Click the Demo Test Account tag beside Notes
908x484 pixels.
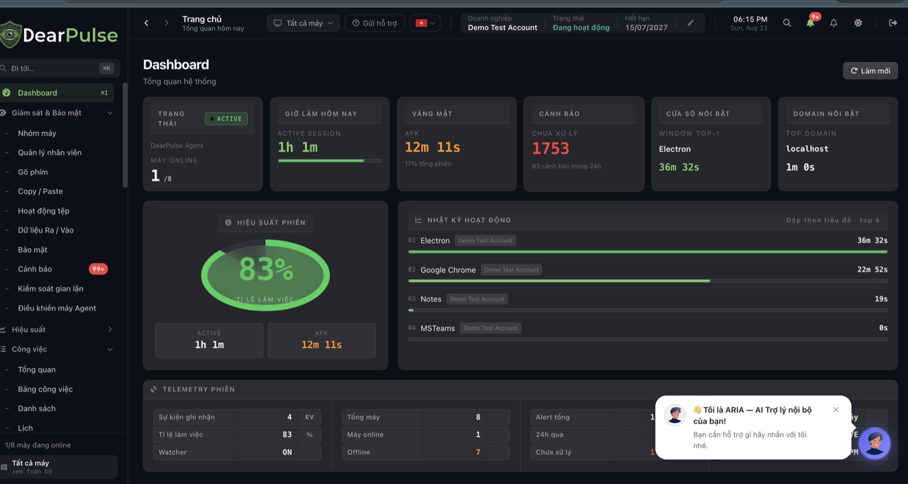coord(477,299)
